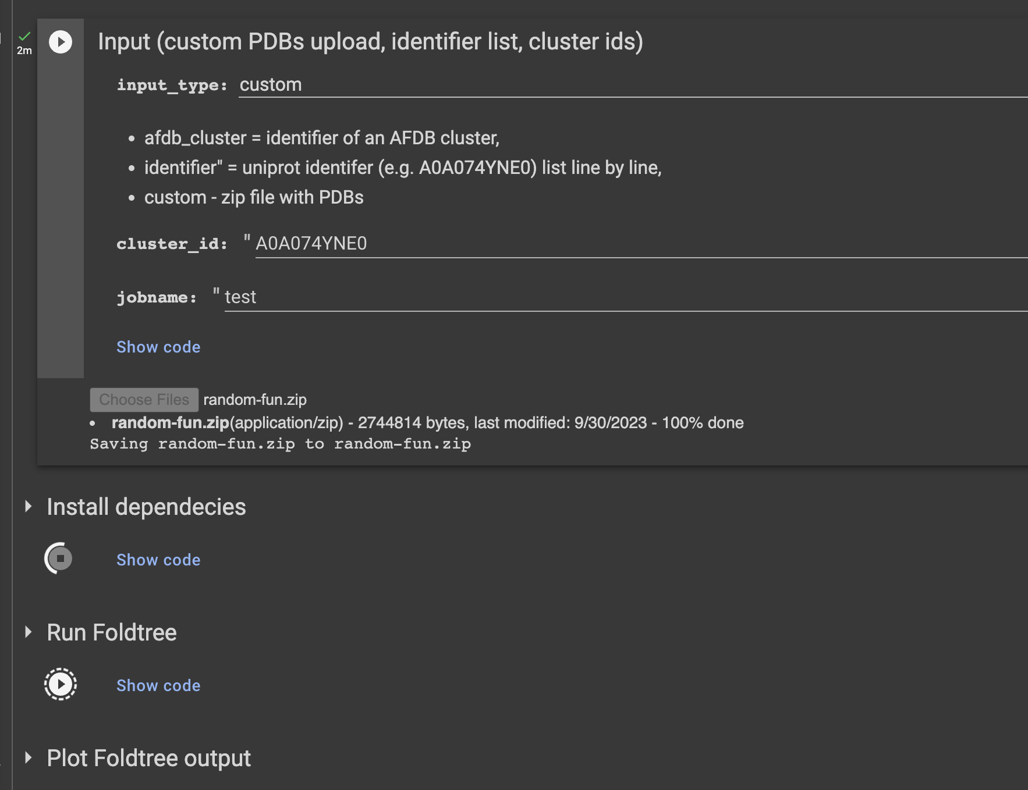Image resolution: width=1028 pixels, height=790 pixels.
Task: Click Show code under the Input form
Action: (158, 347)
